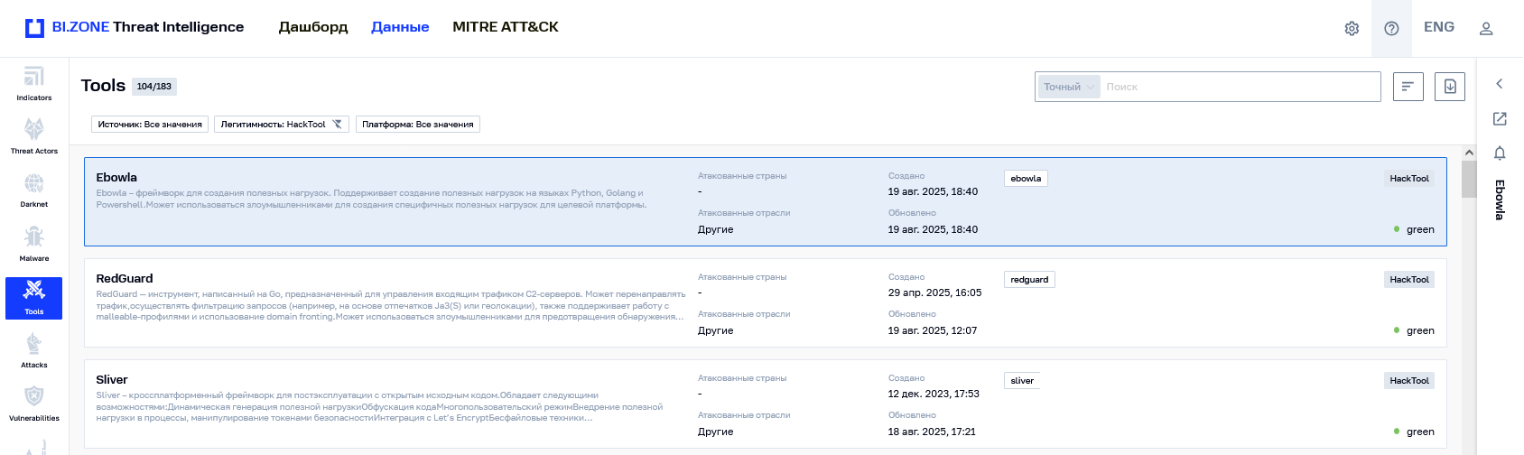Open the help question mark icon
Screen dimensions: 1524x455
1391,28
